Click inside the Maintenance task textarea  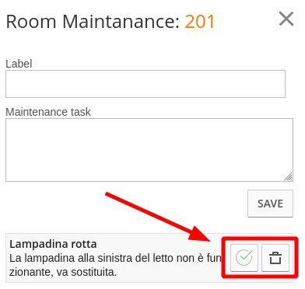[x=149, y=150]
